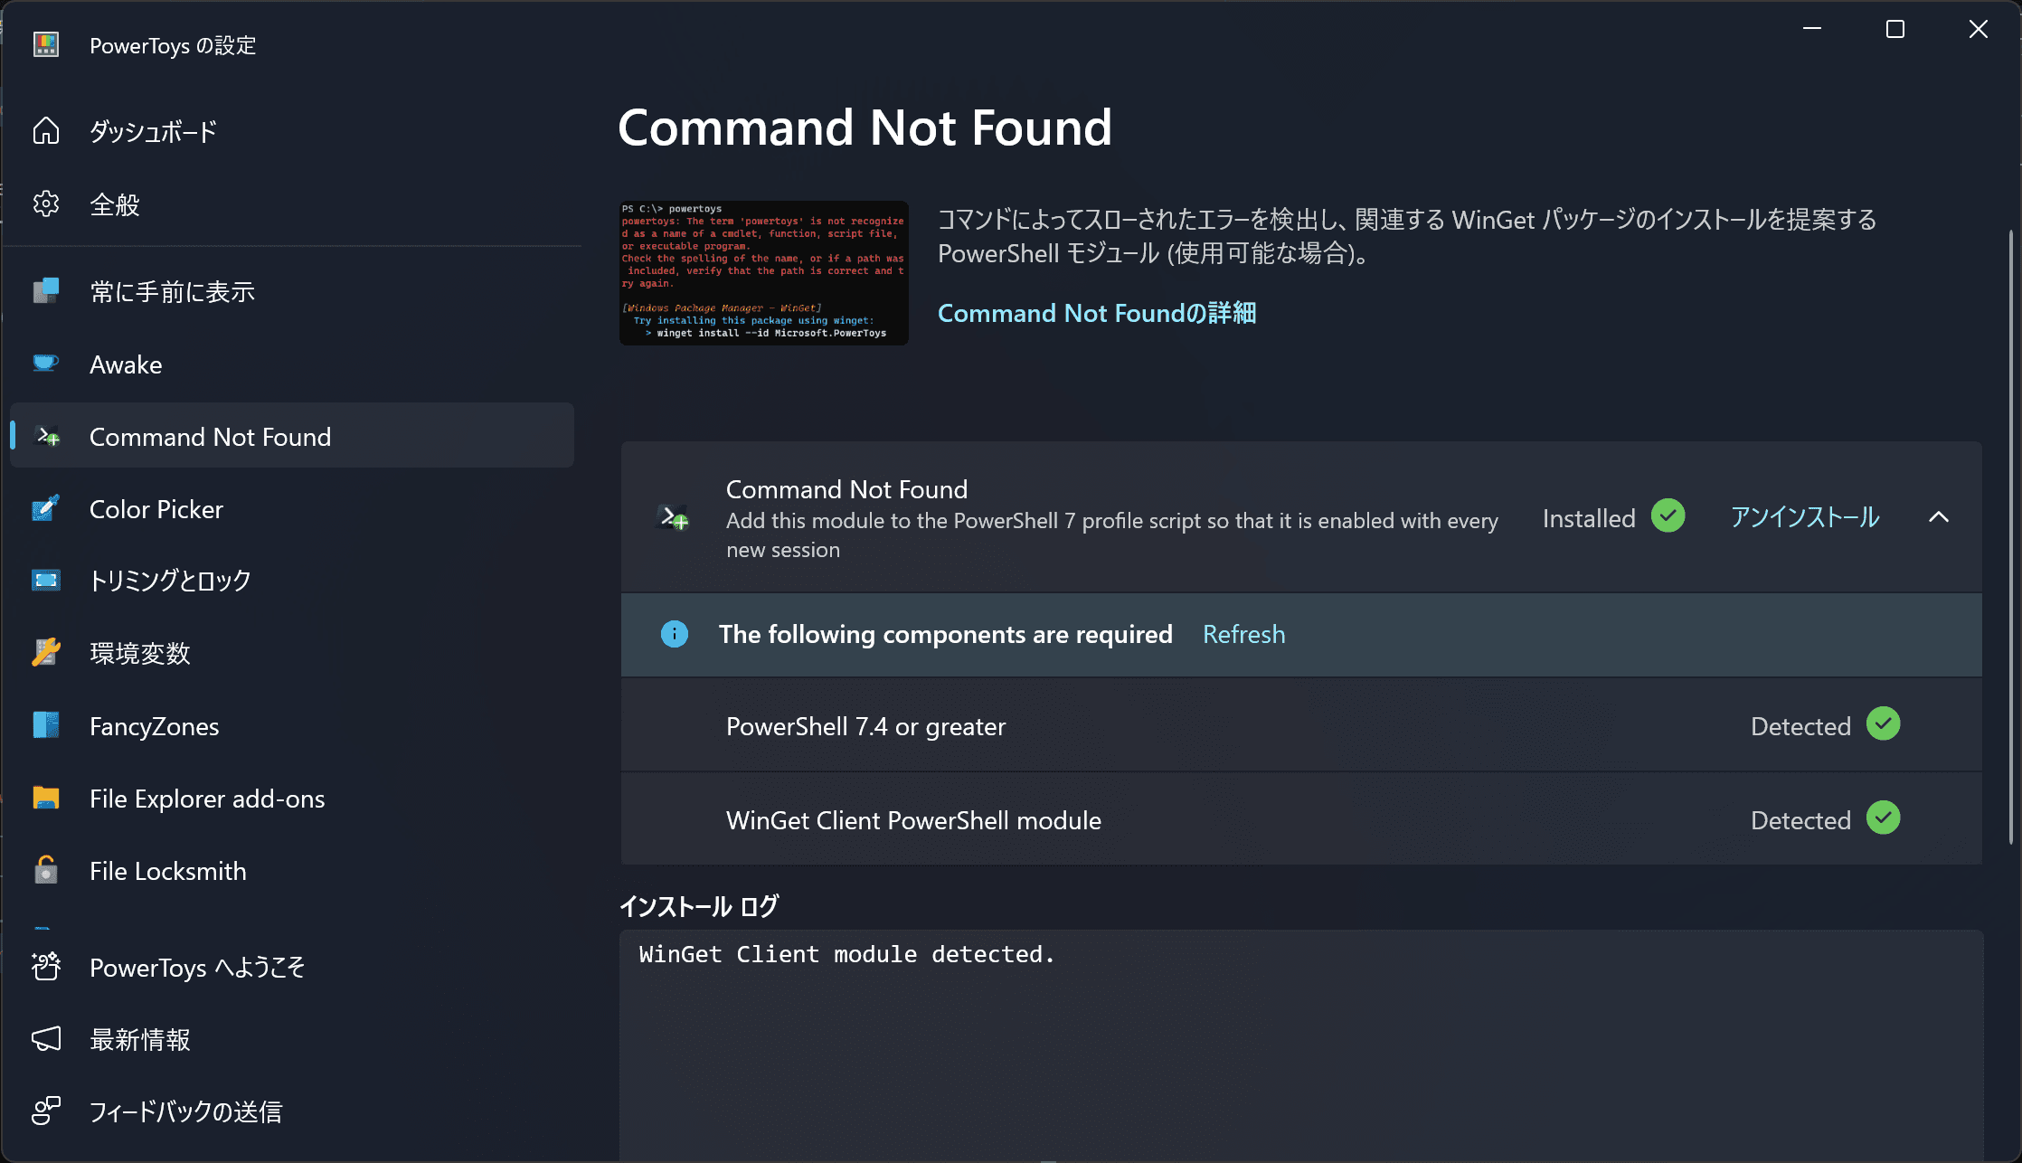The height and width of the screenshot is (1163, 2022).
Task: Open フィードバックの送信
Action: pyautogui.click(x=292, y=1112)
